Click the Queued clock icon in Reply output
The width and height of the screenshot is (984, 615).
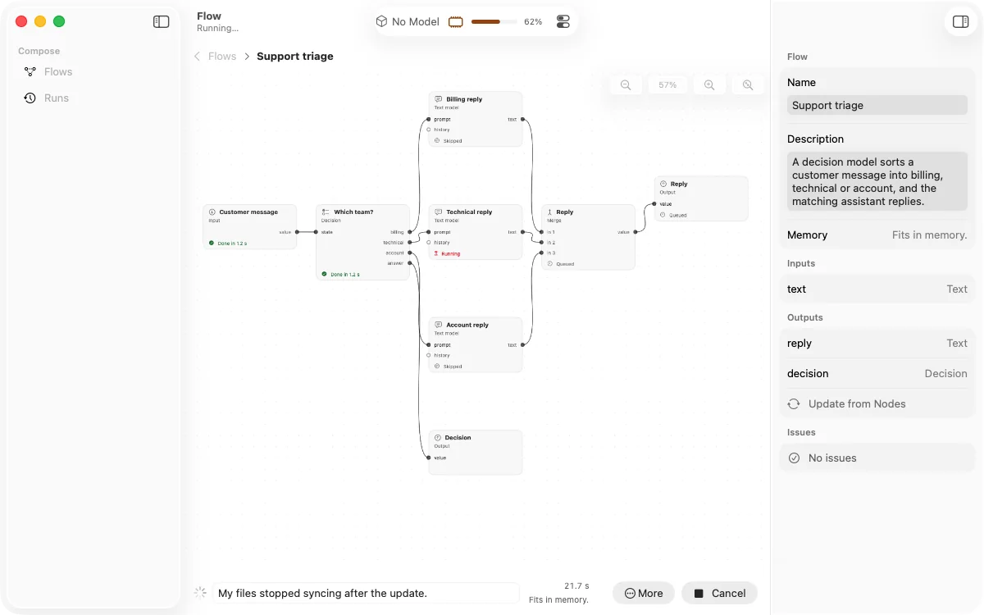point(663,216)
